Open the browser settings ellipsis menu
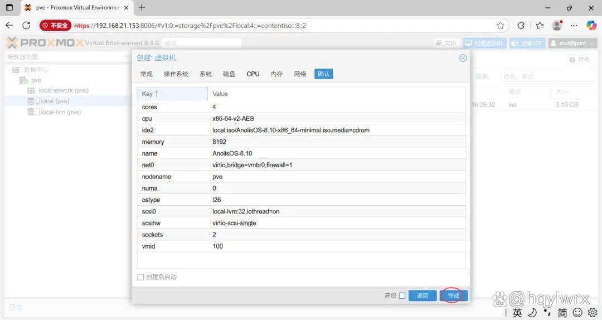Image resolution: width=602 pixels, height=320 pixels. [574, 26]
